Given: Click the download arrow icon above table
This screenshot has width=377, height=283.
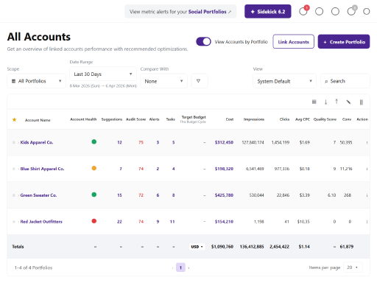Looking at the screenshot, I should point(325,102).
